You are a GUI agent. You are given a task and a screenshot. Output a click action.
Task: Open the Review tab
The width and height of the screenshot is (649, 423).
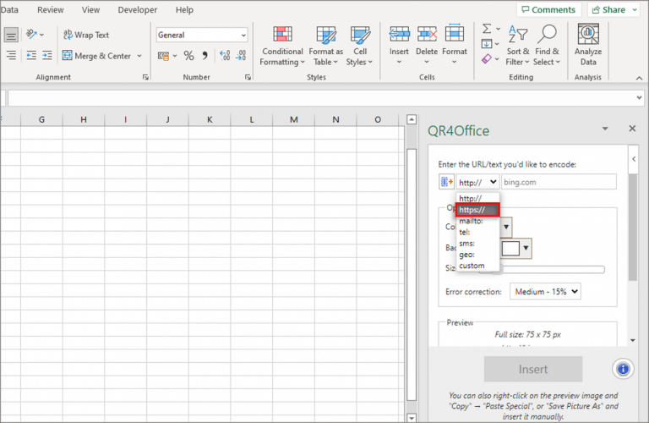pyautogui.click(x=51, y=10)
